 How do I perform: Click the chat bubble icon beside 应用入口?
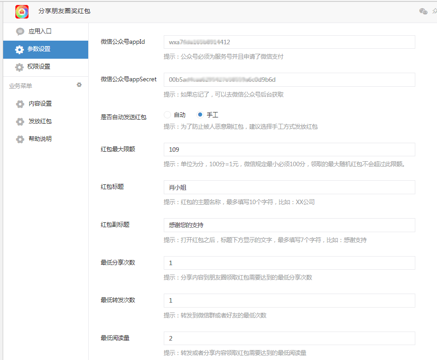click(x=20, y=32)
